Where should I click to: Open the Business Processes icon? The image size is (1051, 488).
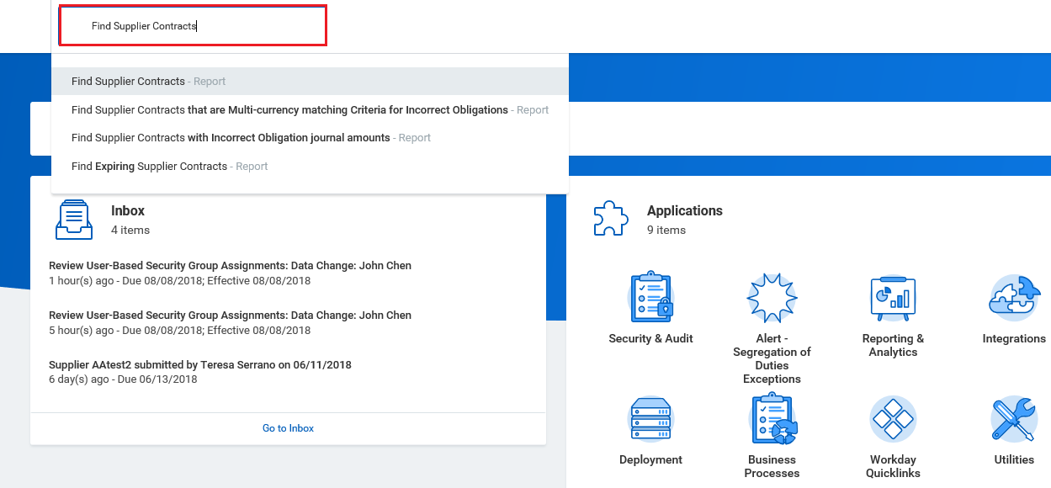pyautogui.click(x=772, y=419)
